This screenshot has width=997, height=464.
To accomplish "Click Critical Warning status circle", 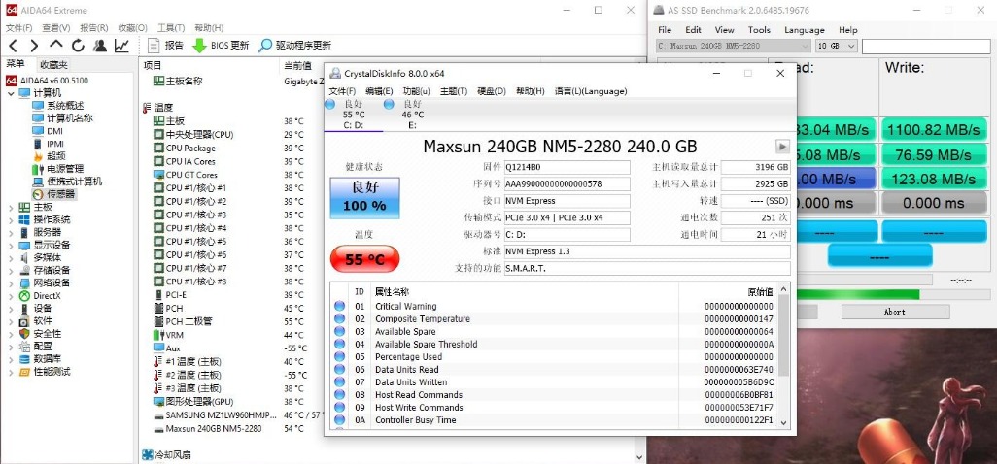I will (x=339, y=306).
